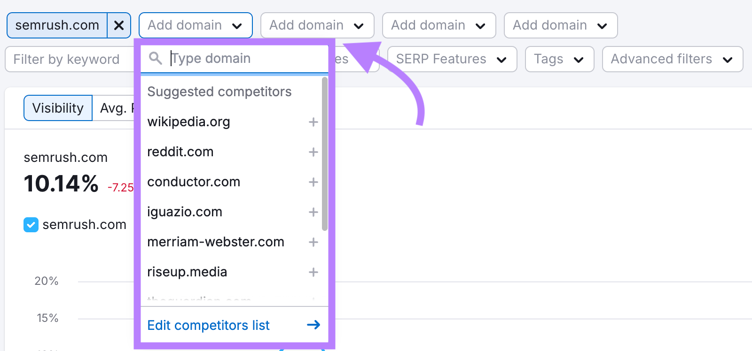Remove semrush.com domain with X icon
The width and height of the screenshot is (752, 351).
(119, 25)
